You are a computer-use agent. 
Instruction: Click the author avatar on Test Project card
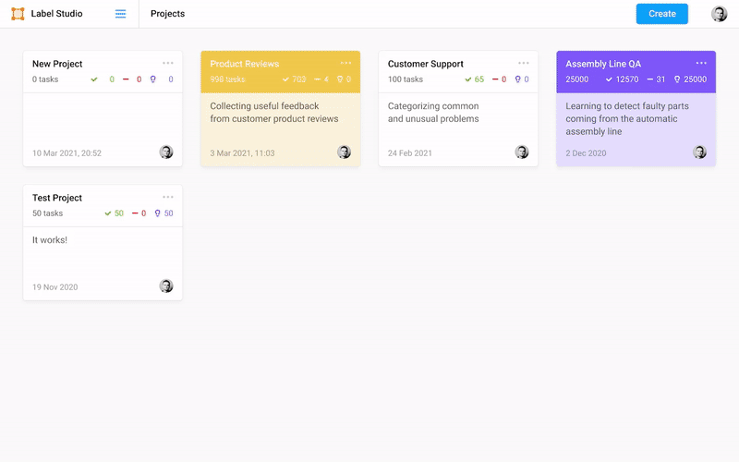(x=166, y=286)
